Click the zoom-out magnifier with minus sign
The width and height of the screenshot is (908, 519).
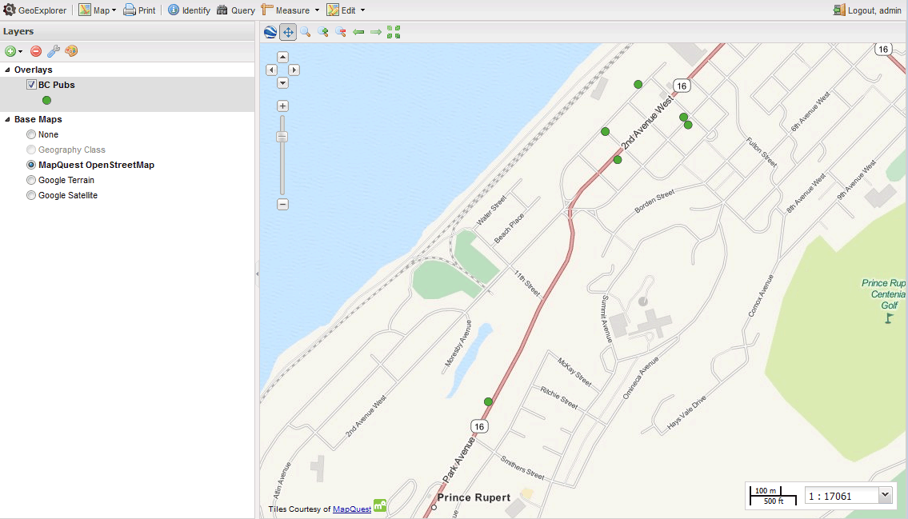341,32
